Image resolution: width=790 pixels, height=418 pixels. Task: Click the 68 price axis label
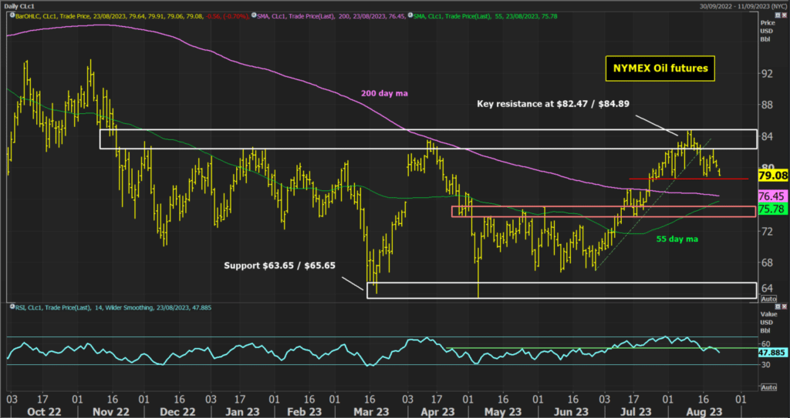click(767, 263)
